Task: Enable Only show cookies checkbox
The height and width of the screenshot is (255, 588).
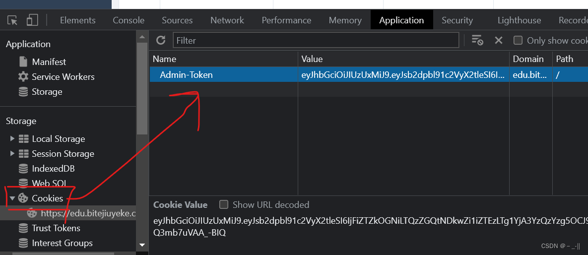Action: [x=518, y=40]
